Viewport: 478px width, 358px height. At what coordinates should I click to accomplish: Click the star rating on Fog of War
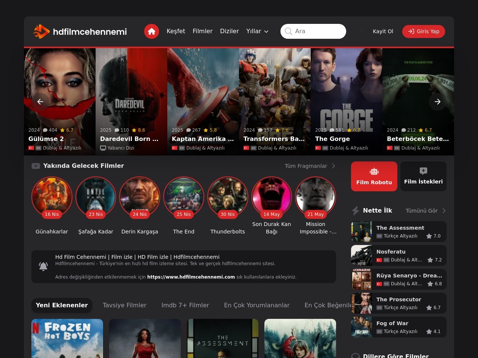[434, 332]
